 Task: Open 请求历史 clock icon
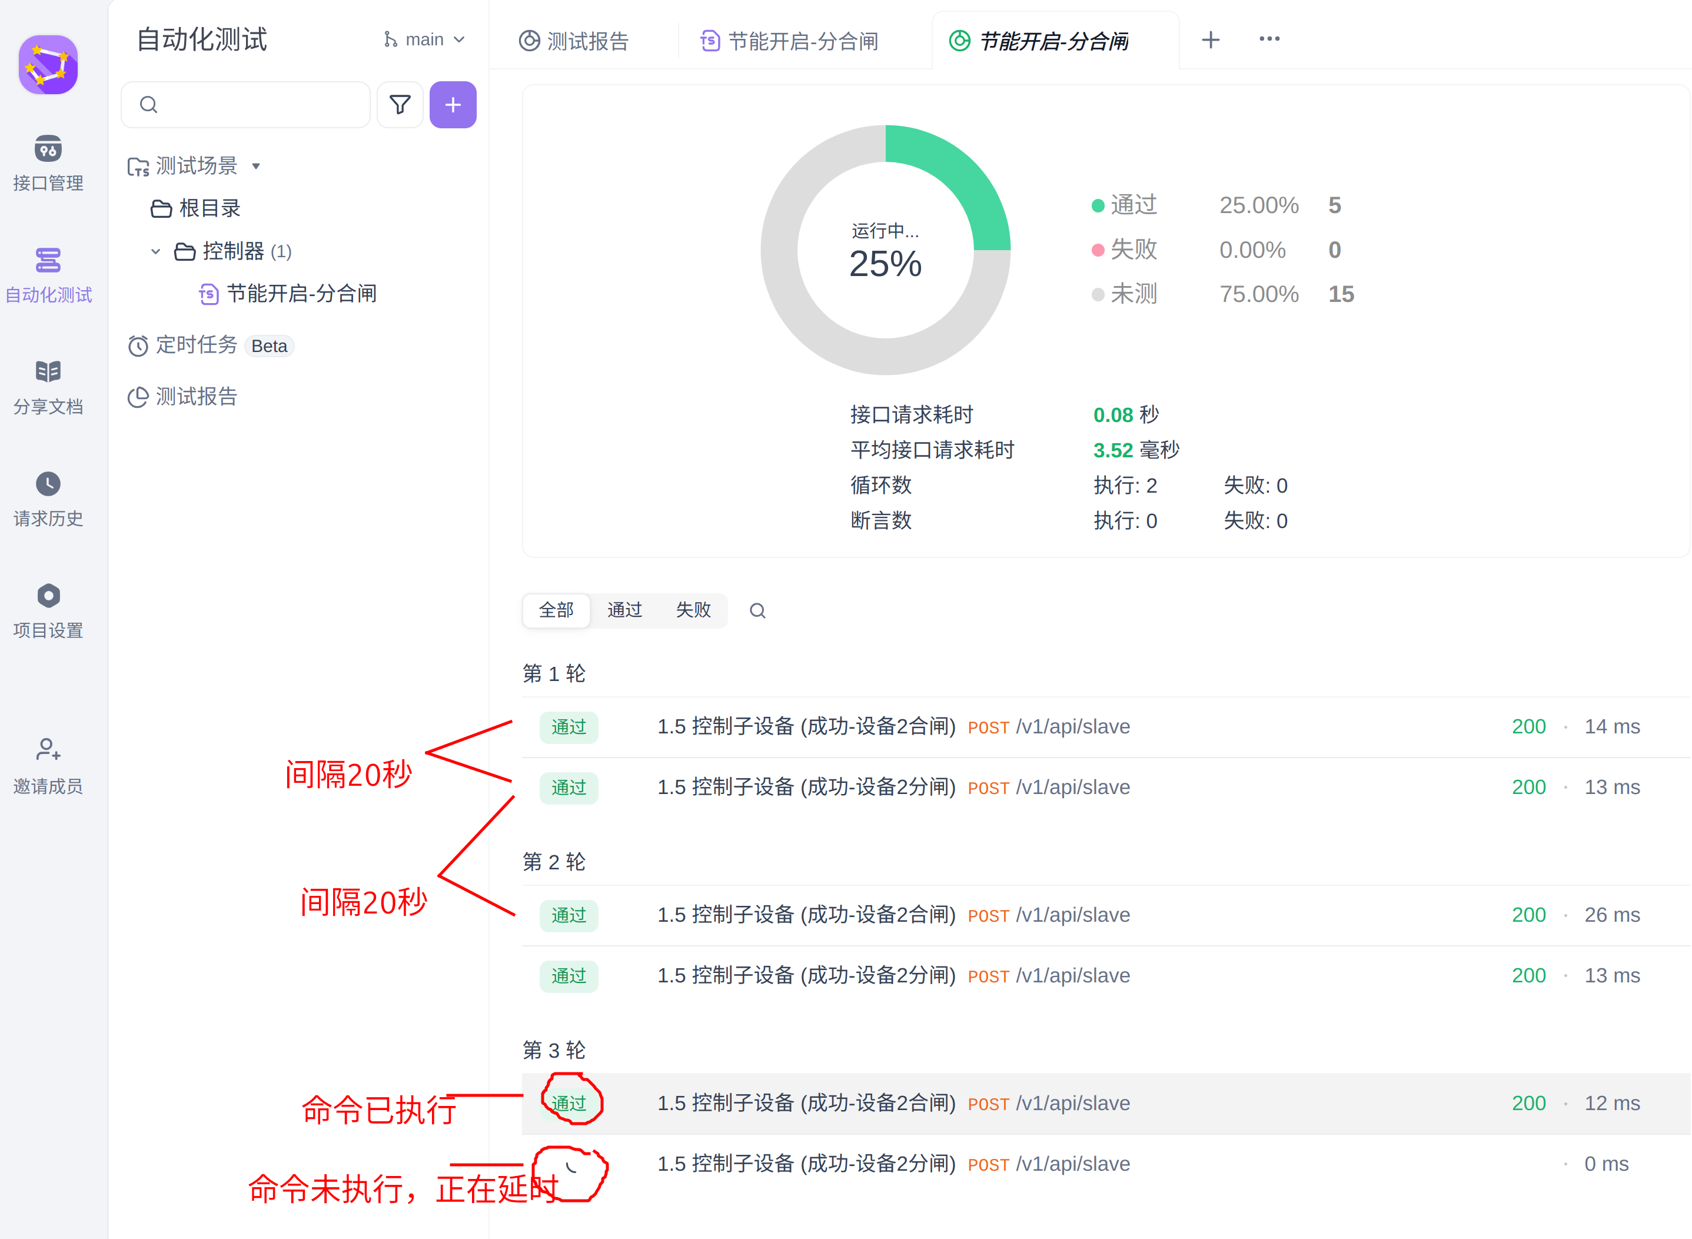point(48,484)
